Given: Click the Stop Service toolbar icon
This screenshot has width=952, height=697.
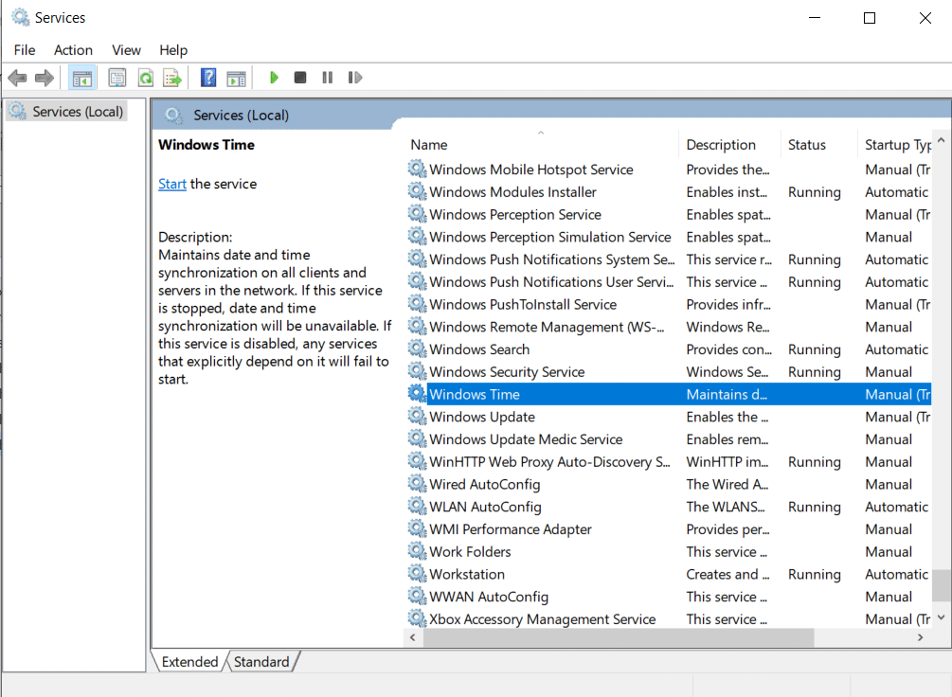Looking at the screenshot, I should (x=300, y=78).
